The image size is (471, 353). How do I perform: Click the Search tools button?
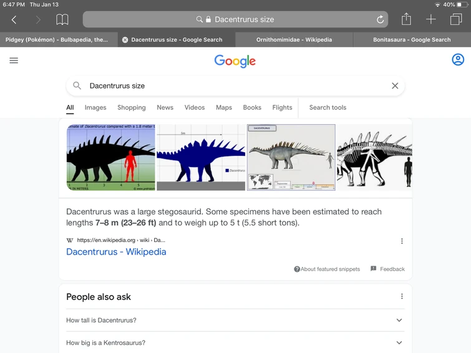328,107
